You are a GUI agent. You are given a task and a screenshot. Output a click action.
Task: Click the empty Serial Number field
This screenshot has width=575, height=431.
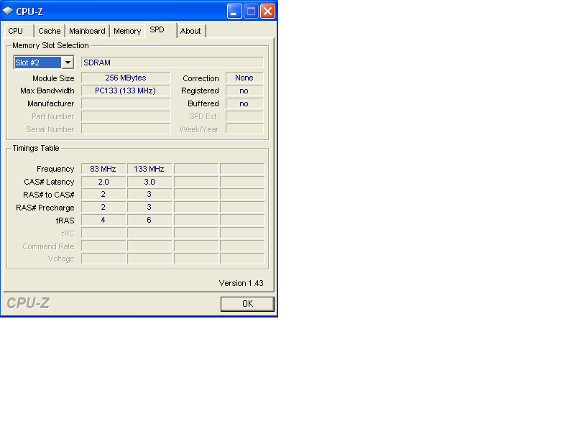coord(126,129)
